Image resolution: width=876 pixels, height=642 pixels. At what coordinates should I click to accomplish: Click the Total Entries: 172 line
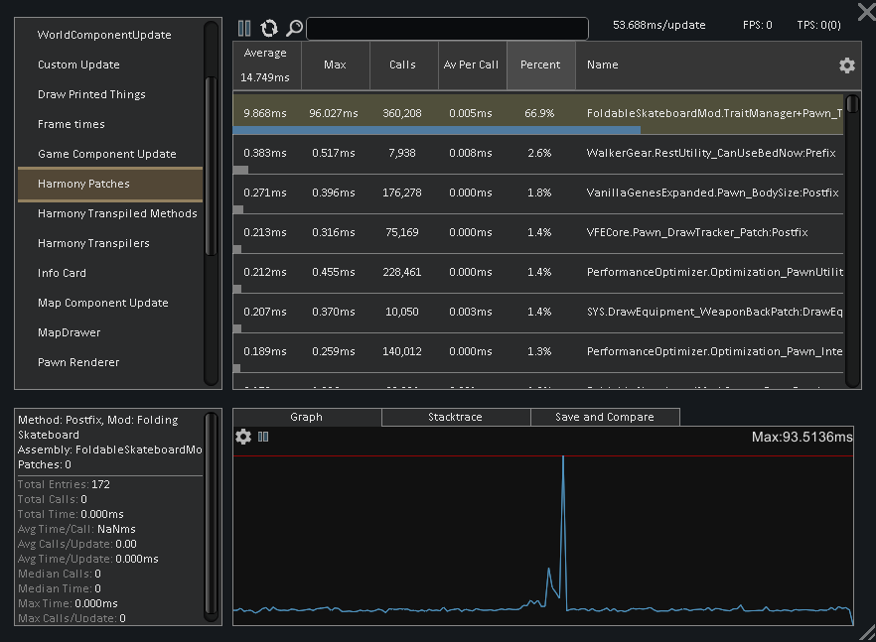click(x=64, y=484)
